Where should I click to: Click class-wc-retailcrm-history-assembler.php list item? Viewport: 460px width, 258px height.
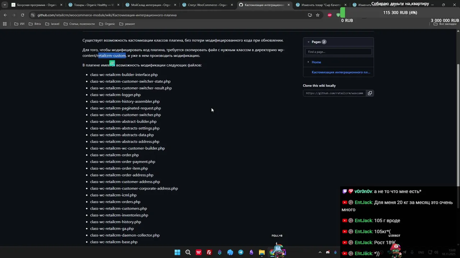(x=125, y=101)
